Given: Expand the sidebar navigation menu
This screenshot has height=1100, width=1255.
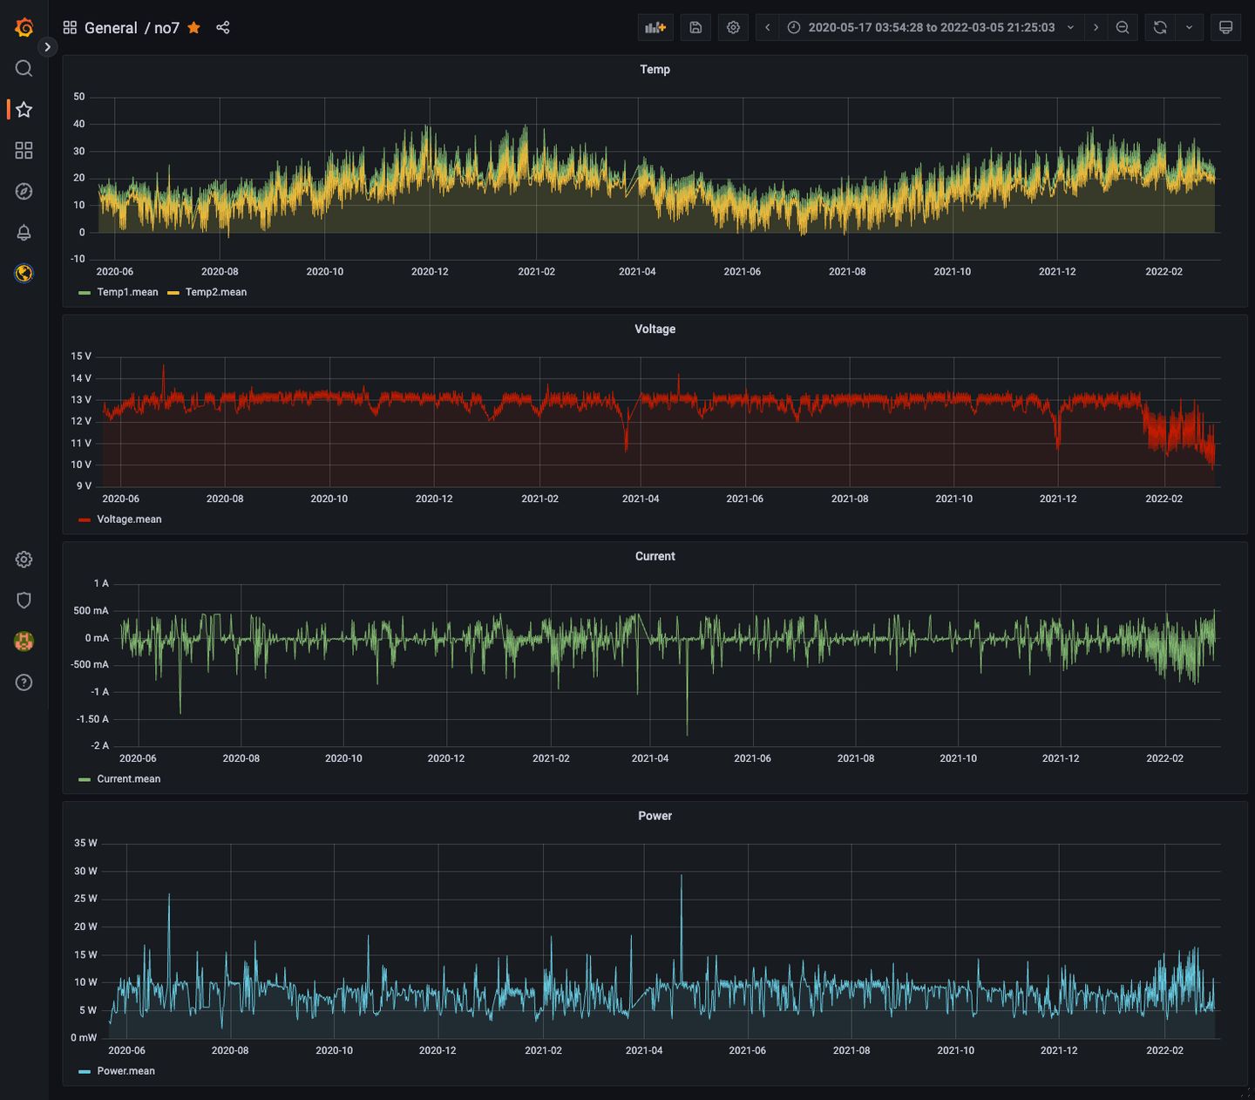Looking at the screenshot, I should [x=47, y=47].
